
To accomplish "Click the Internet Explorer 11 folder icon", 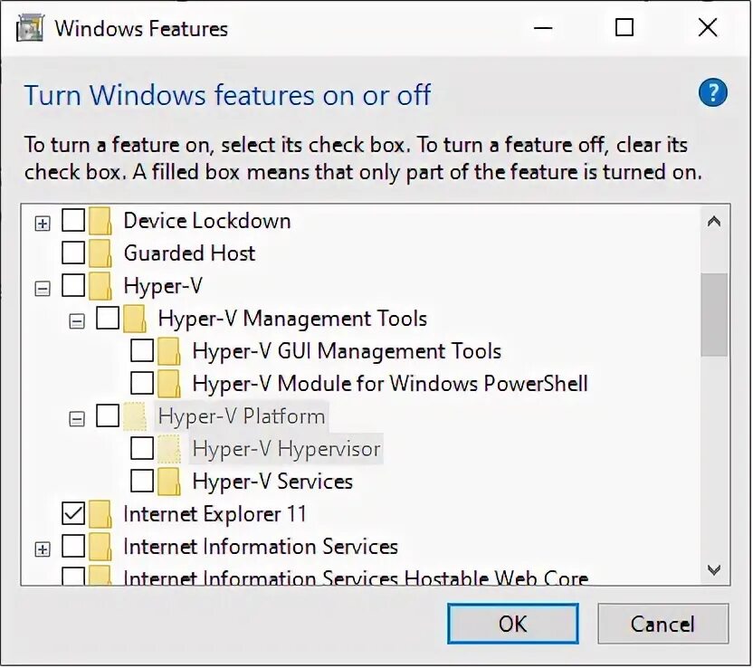I will click(100, 514).
